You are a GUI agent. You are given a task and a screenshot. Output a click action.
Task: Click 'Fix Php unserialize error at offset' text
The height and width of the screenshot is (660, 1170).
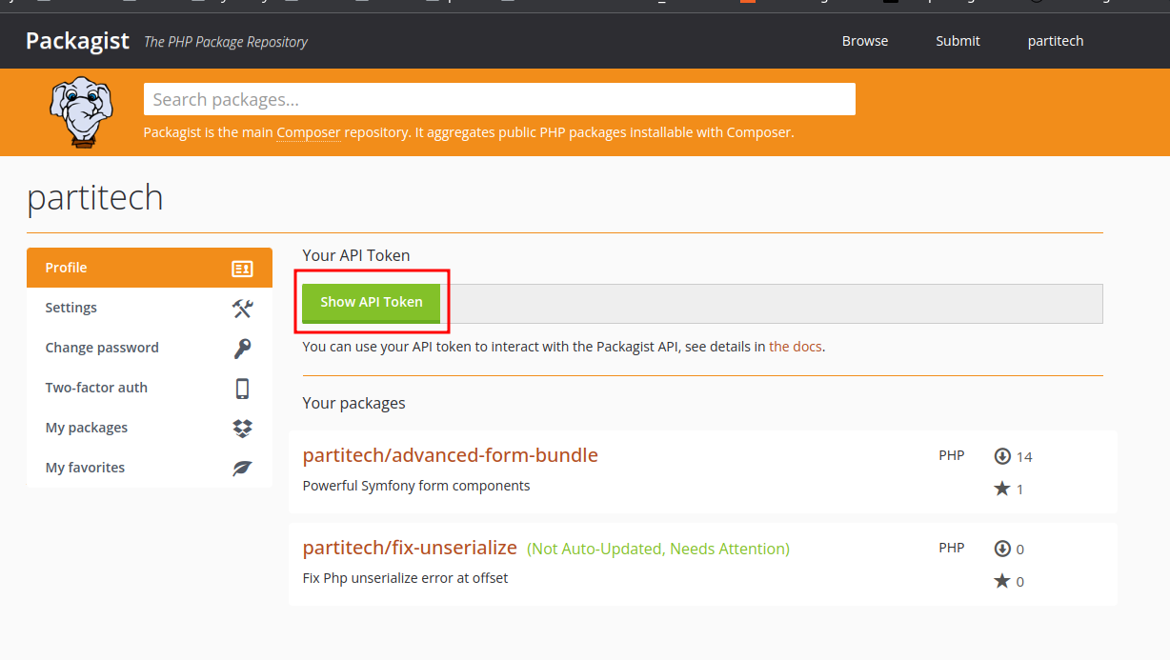[406, 578]
